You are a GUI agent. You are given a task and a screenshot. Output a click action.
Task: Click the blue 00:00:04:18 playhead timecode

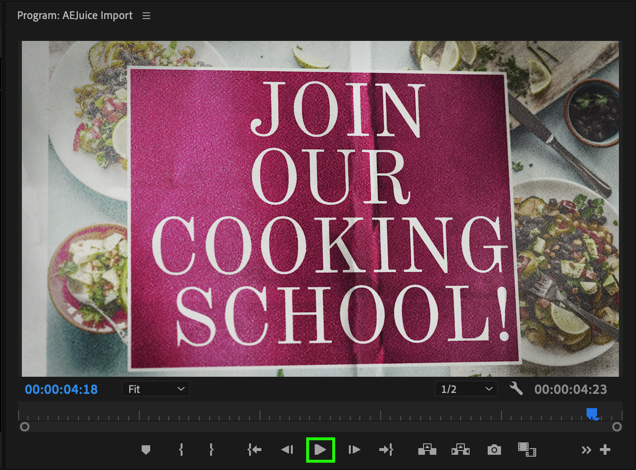click(x=61, y=389)
